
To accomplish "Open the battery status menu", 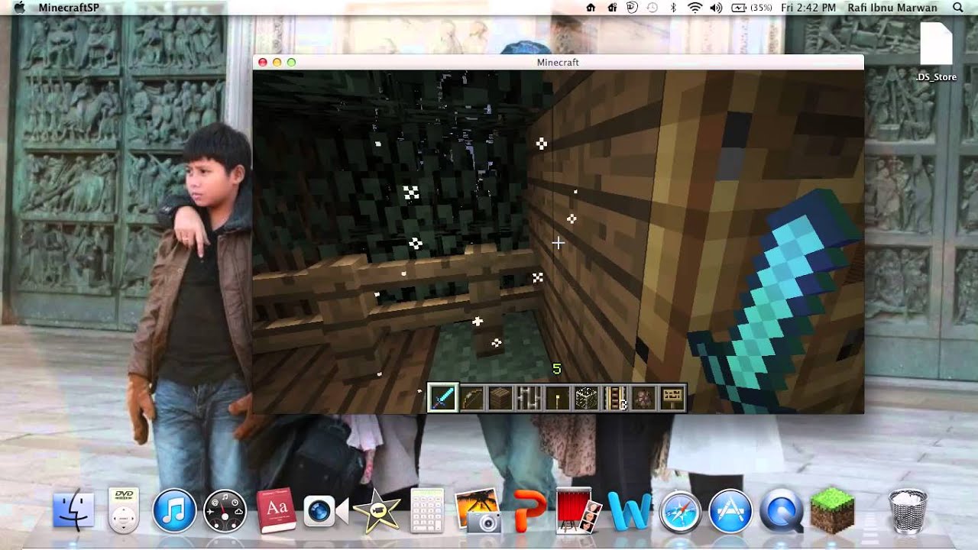I will click(751, 8).
